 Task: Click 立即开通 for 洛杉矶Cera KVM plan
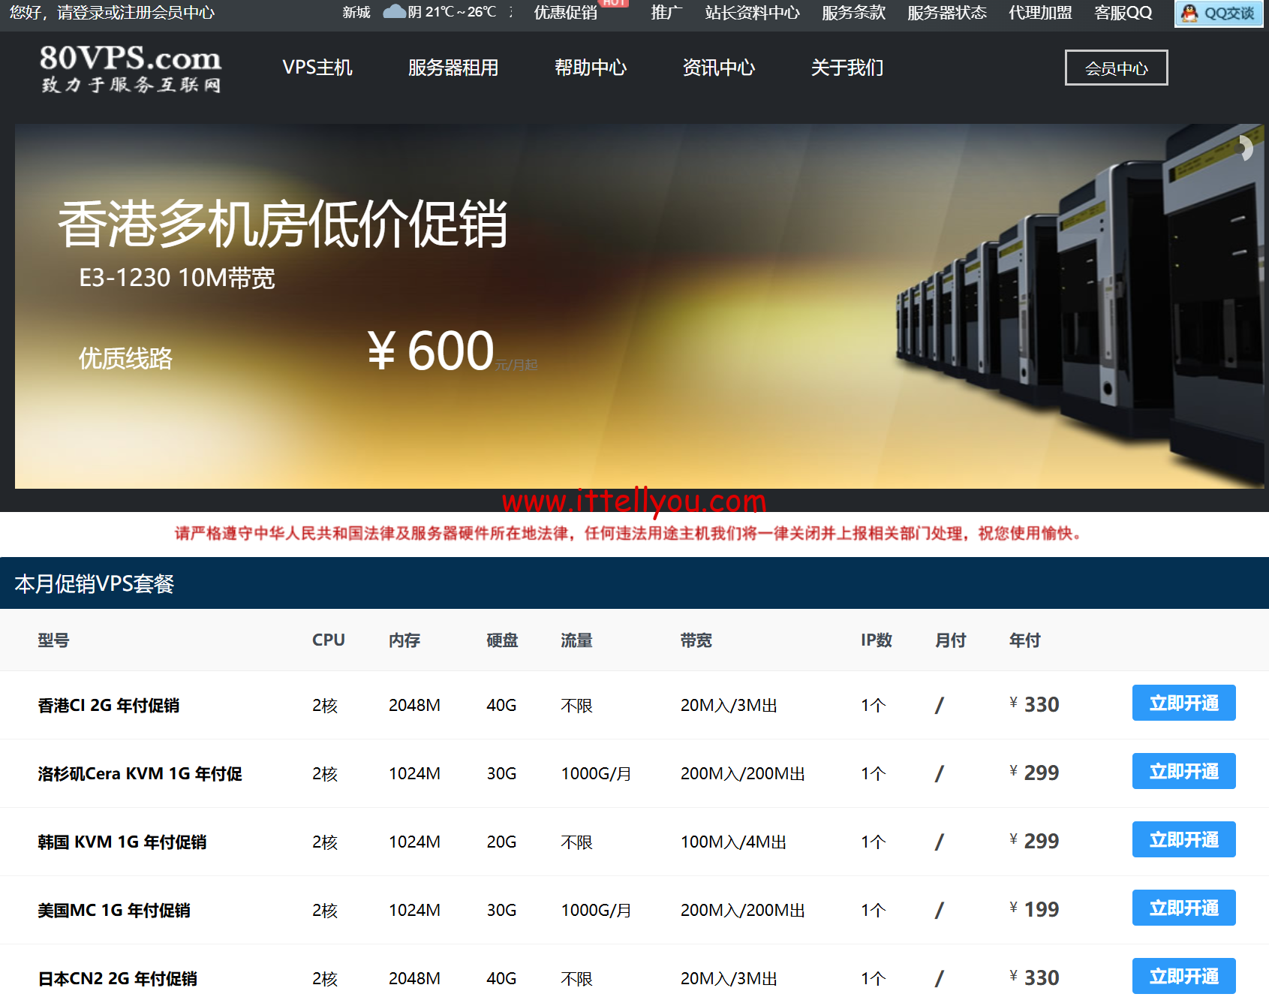point(1183,771)
